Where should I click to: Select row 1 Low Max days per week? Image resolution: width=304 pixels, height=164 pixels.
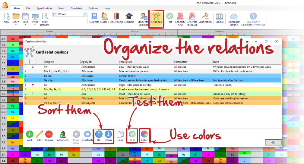pos(153,67)
